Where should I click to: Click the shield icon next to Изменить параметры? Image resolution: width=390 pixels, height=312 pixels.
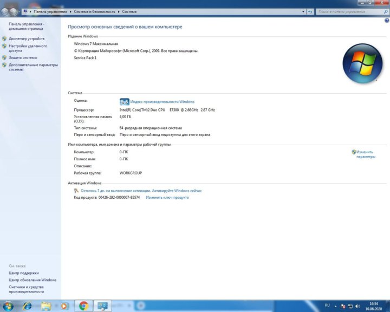pos(354,152)
